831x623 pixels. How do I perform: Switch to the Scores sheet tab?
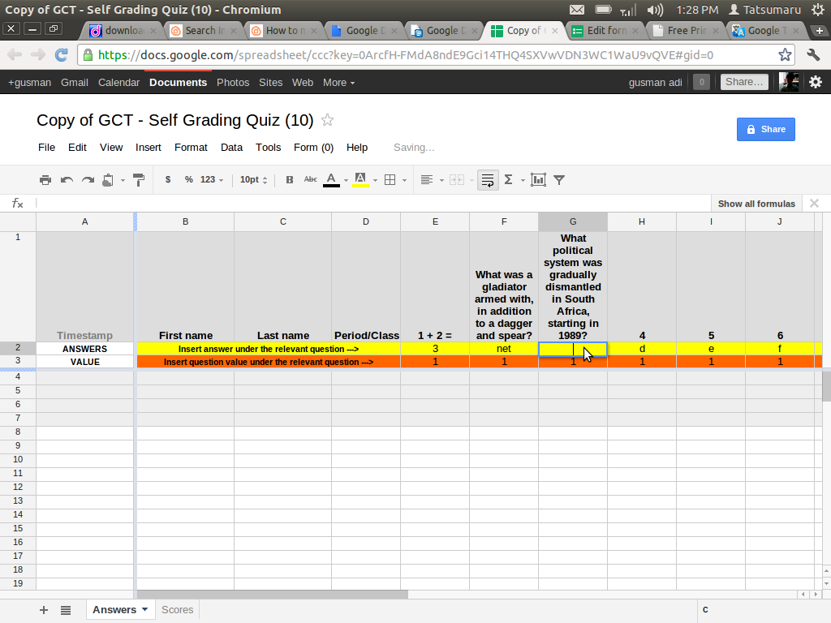coord(177,609)
